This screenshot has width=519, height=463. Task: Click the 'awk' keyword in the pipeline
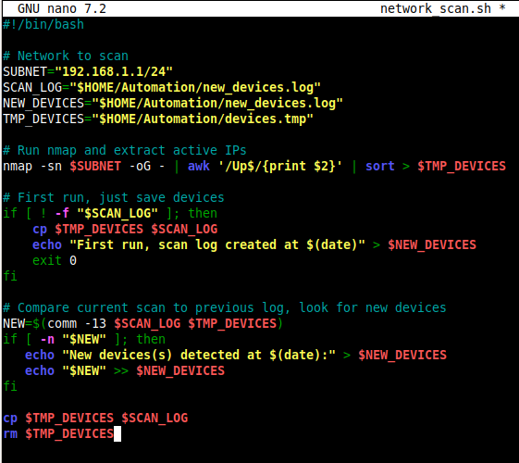tap(199, 166)
